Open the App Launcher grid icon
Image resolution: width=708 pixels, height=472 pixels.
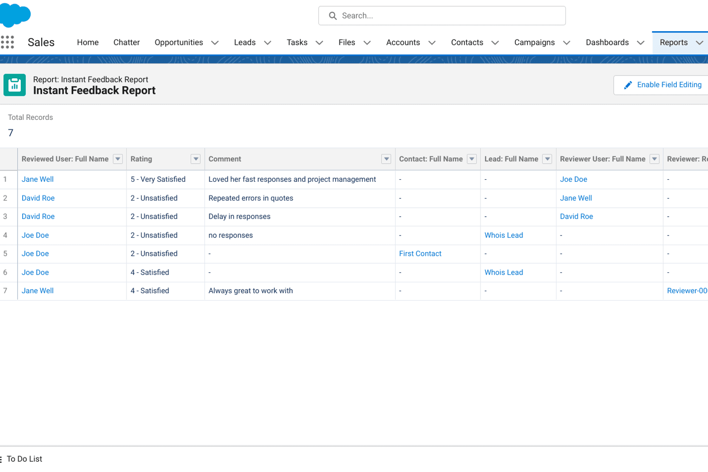7,42
